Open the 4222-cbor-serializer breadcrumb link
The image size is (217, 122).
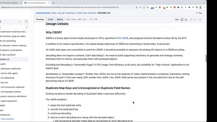(86, 13)
